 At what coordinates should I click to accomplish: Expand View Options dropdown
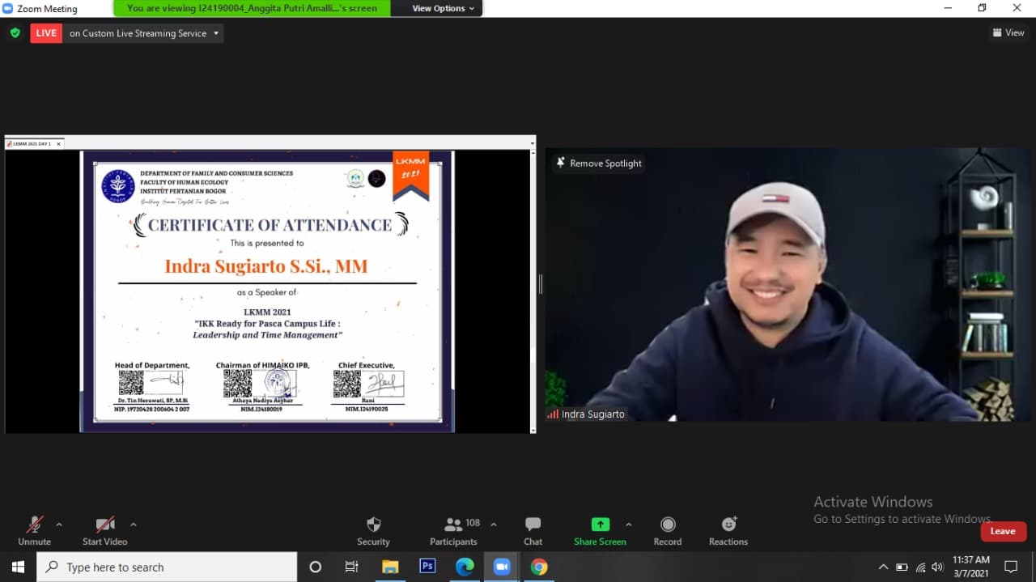(444, 8)
